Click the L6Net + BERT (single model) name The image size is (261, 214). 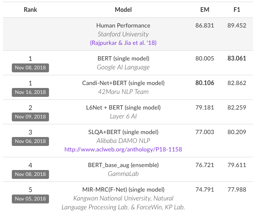(x=123, y=107)
